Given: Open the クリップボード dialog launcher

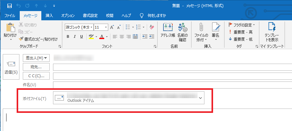Looking at the screenshot, I should click(60, 47).
